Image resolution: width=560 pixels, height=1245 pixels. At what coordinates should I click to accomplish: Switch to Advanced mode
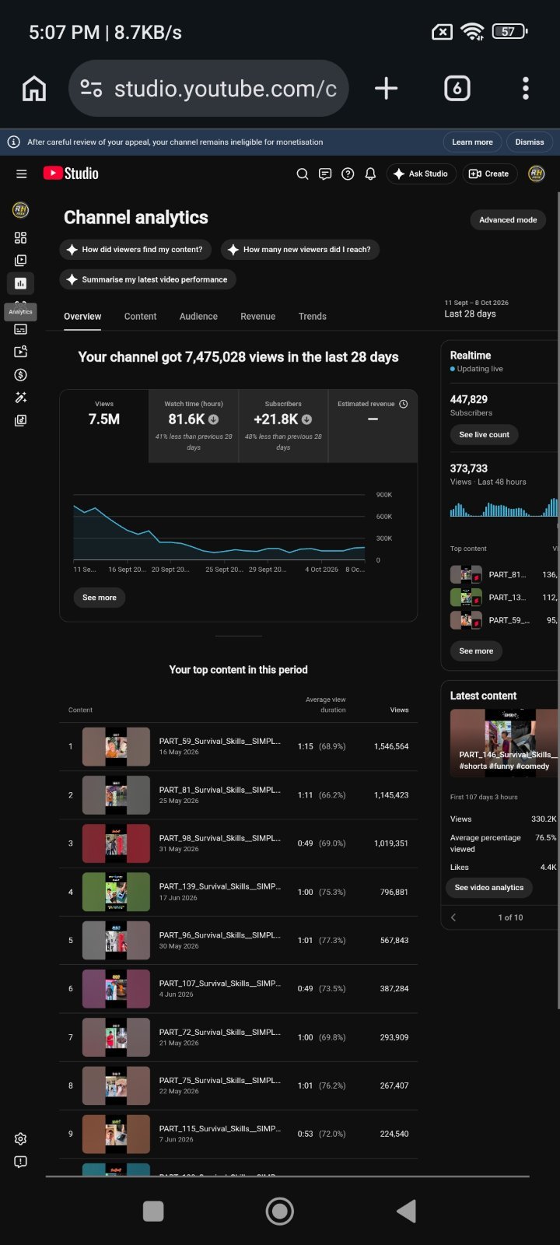508,219
